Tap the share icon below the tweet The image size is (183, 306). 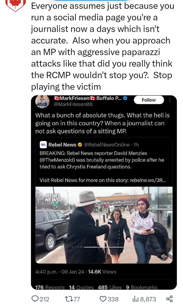coord(169,299)
